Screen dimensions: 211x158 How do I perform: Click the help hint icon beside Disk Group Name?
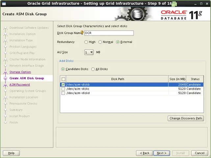point(82,33)
